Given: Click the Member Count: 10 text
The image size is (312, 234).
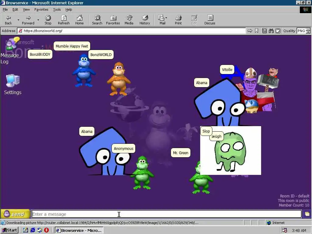Looking at the screenshot, I should (294, 205).
